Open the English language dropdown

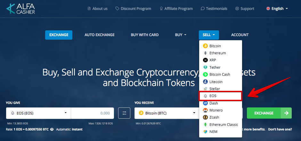pos(277,9)
